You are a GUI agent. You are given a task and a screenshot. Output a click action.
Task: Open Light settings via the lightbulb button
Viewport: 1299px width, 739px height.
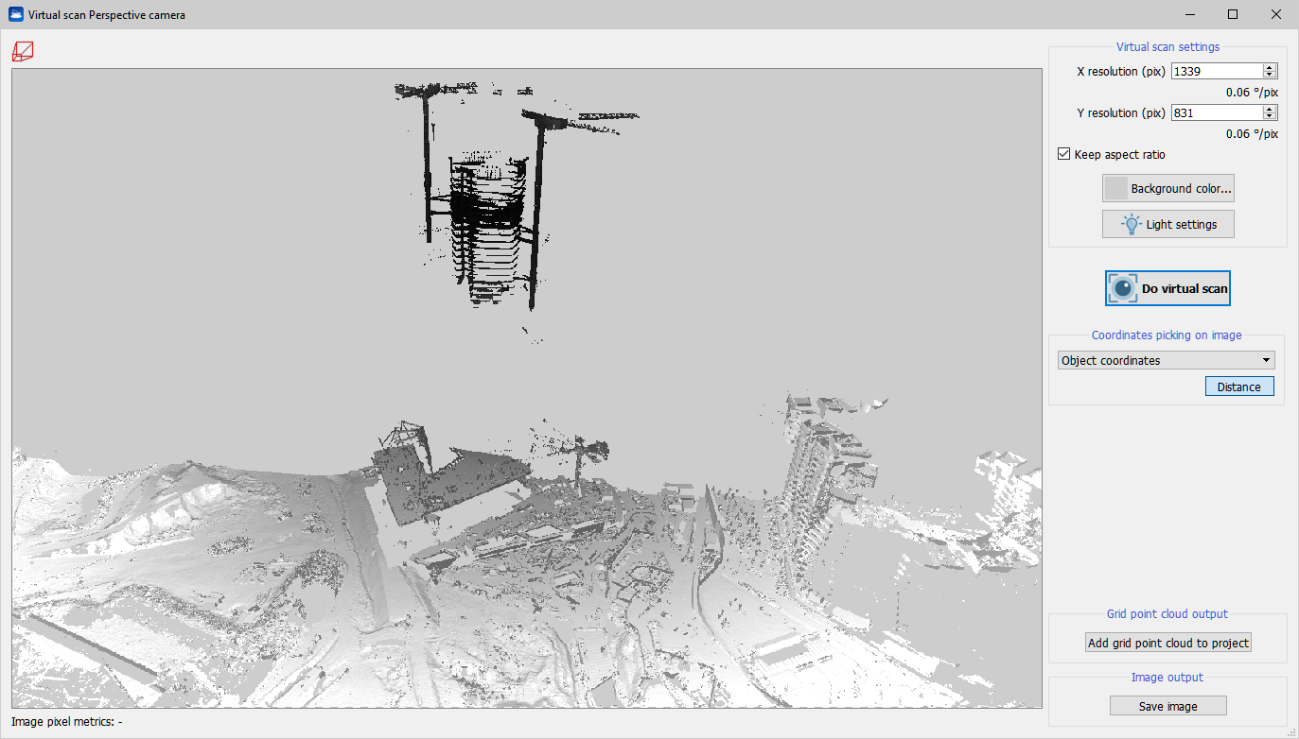click(x=1167, y=224)
